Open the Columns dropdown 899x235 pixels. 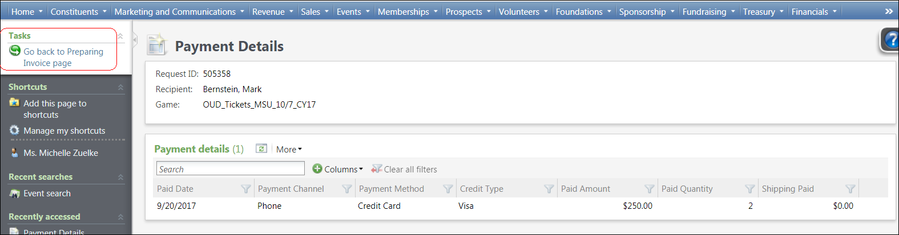point(338,169)
